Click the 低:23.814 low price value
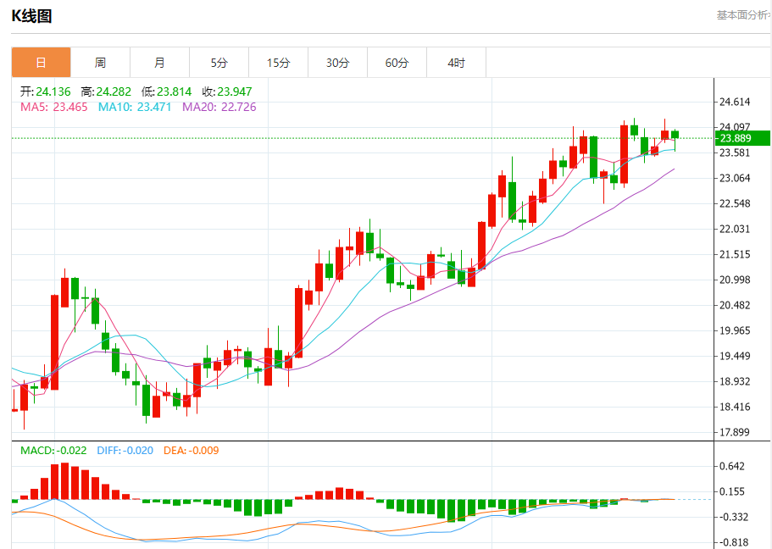Screen dimensions: 772x549 tap(166, 91)
